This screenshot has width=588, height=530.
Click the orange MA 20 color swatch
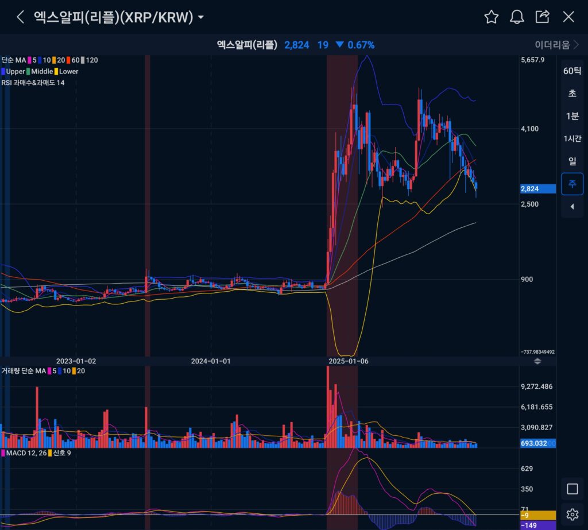click(x=53, y=60)
